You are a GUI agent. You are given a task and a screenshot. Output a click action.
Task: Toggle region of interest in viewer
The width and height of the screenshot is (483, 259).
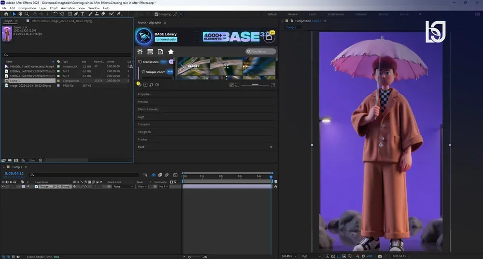click(x=344, y=256)
